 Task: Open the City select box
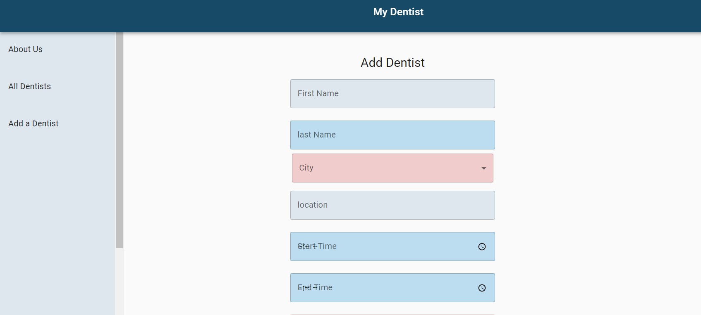pos(392,168)
